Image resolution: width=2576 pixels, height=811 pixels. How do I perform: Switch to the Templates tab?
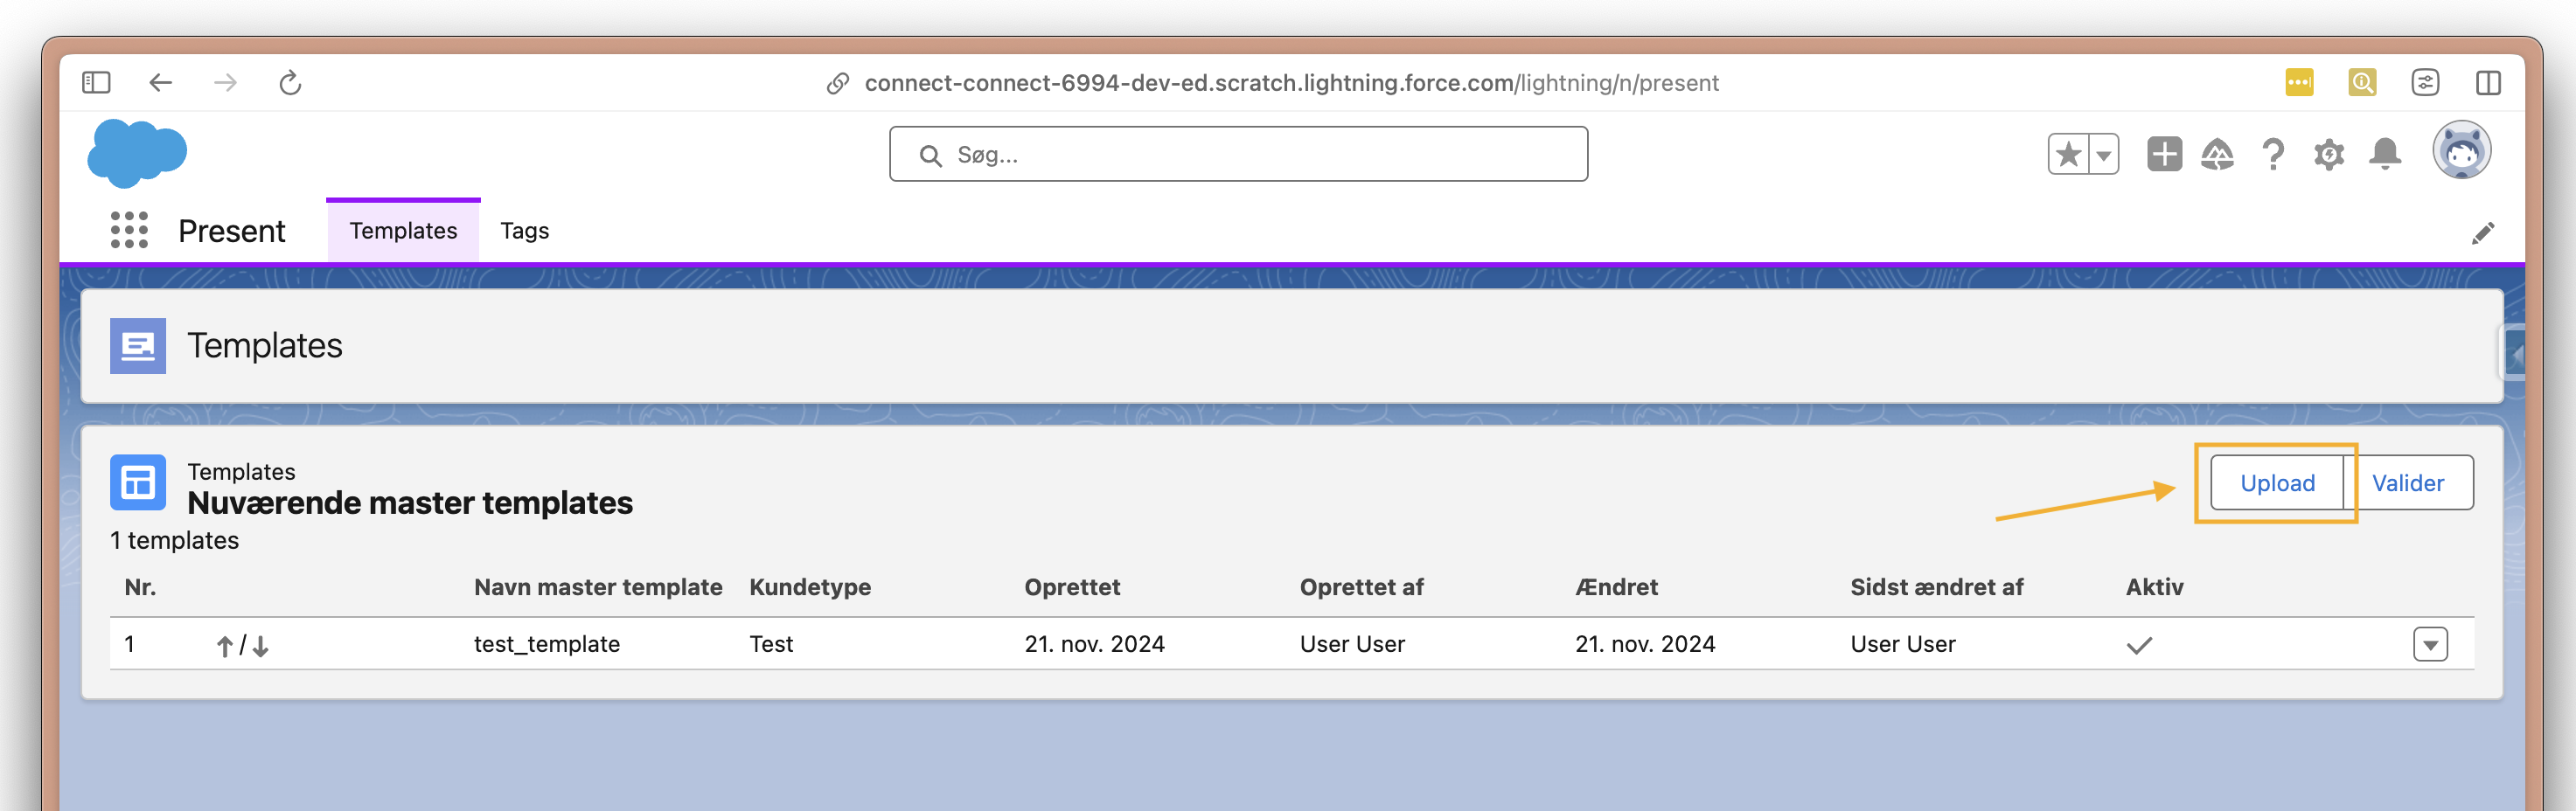[x=403, y=230]
